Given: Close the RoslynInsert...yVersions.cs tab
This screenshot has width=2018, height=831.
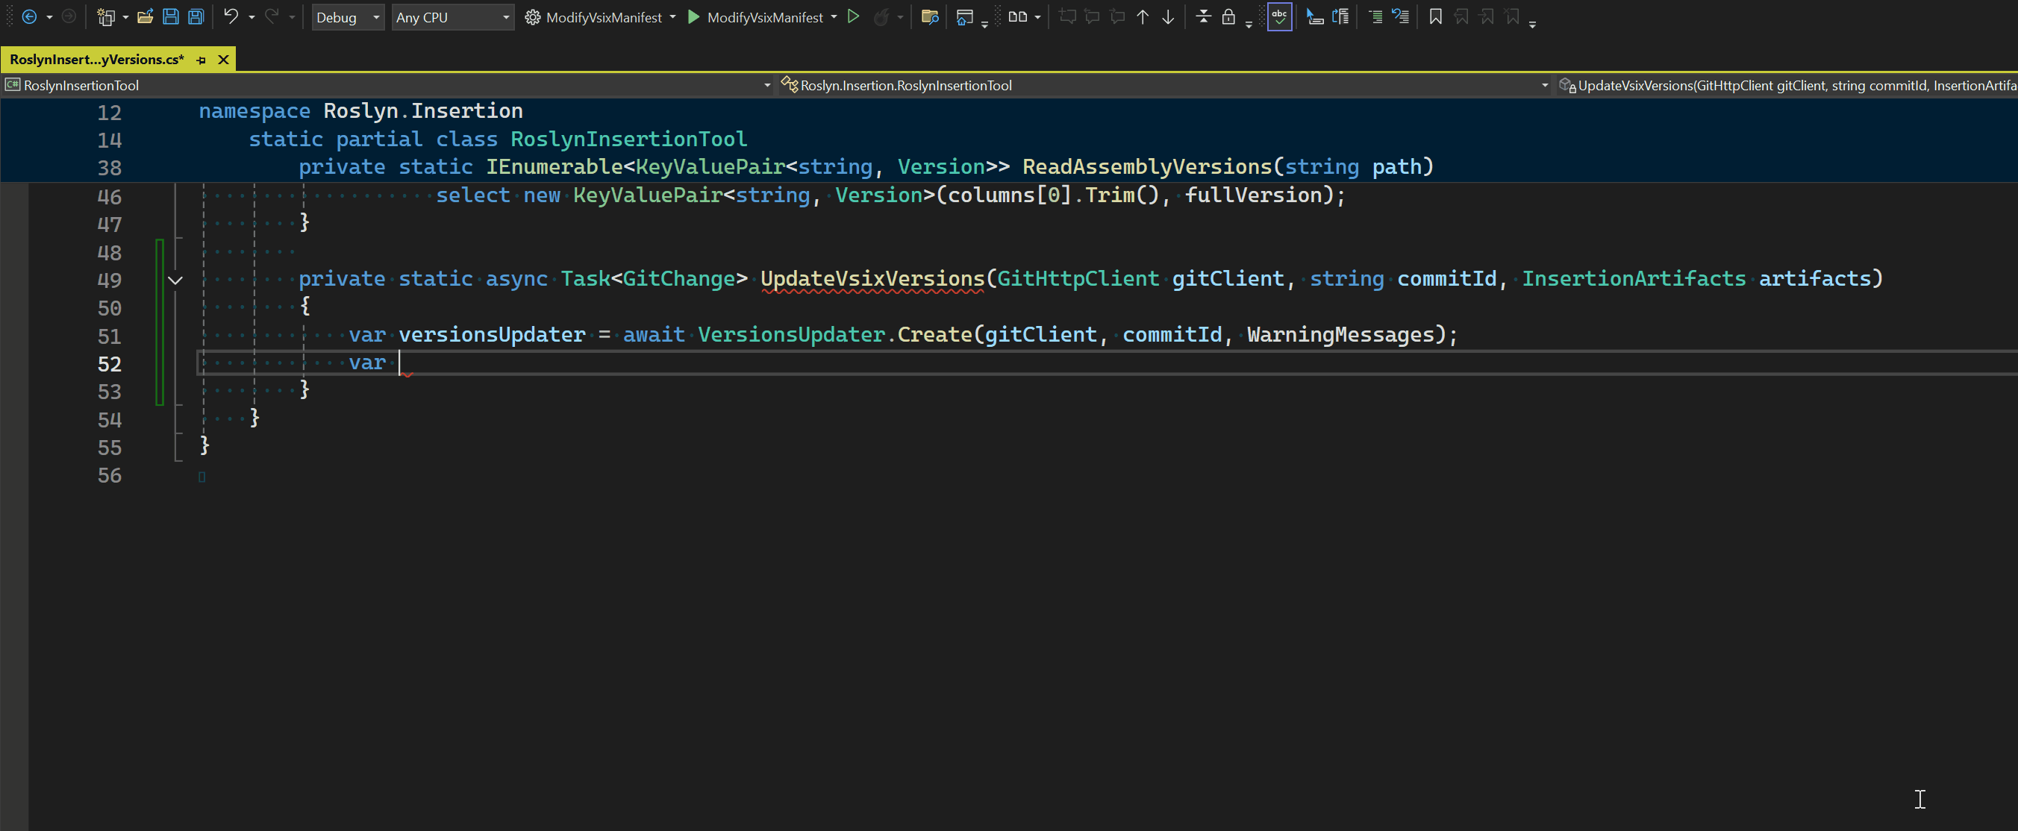Looking at the screenshot, I should [223, 60].
